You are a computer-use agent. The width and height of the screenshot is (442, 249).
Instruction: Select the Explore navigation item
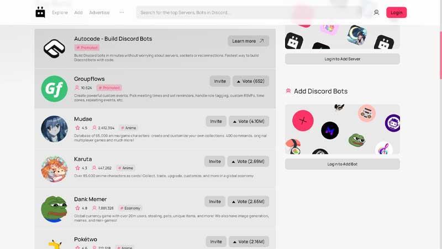pos(60,12)
